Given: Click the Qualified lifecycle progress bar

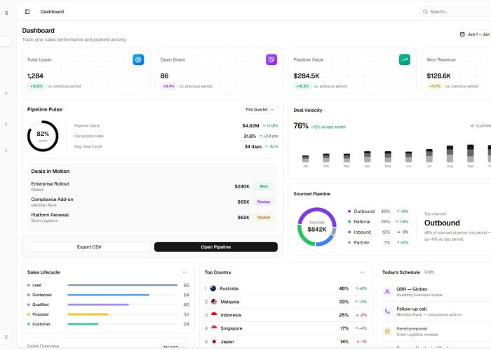Looking at the screenshot, I should click(x=123, y=304).
